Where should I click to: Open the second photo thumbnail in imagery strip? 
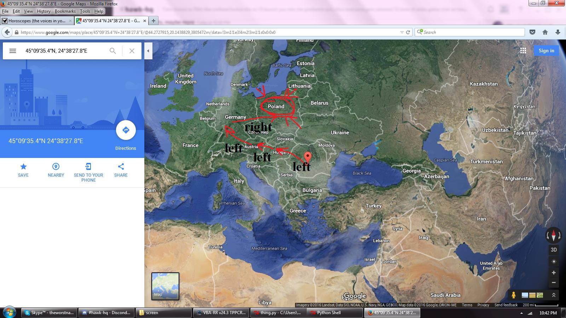click(532, 295)
